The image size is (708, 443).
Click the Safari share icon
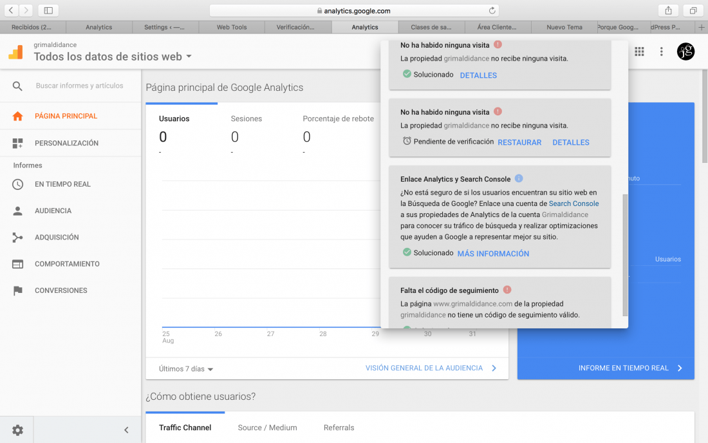[668, 10]
